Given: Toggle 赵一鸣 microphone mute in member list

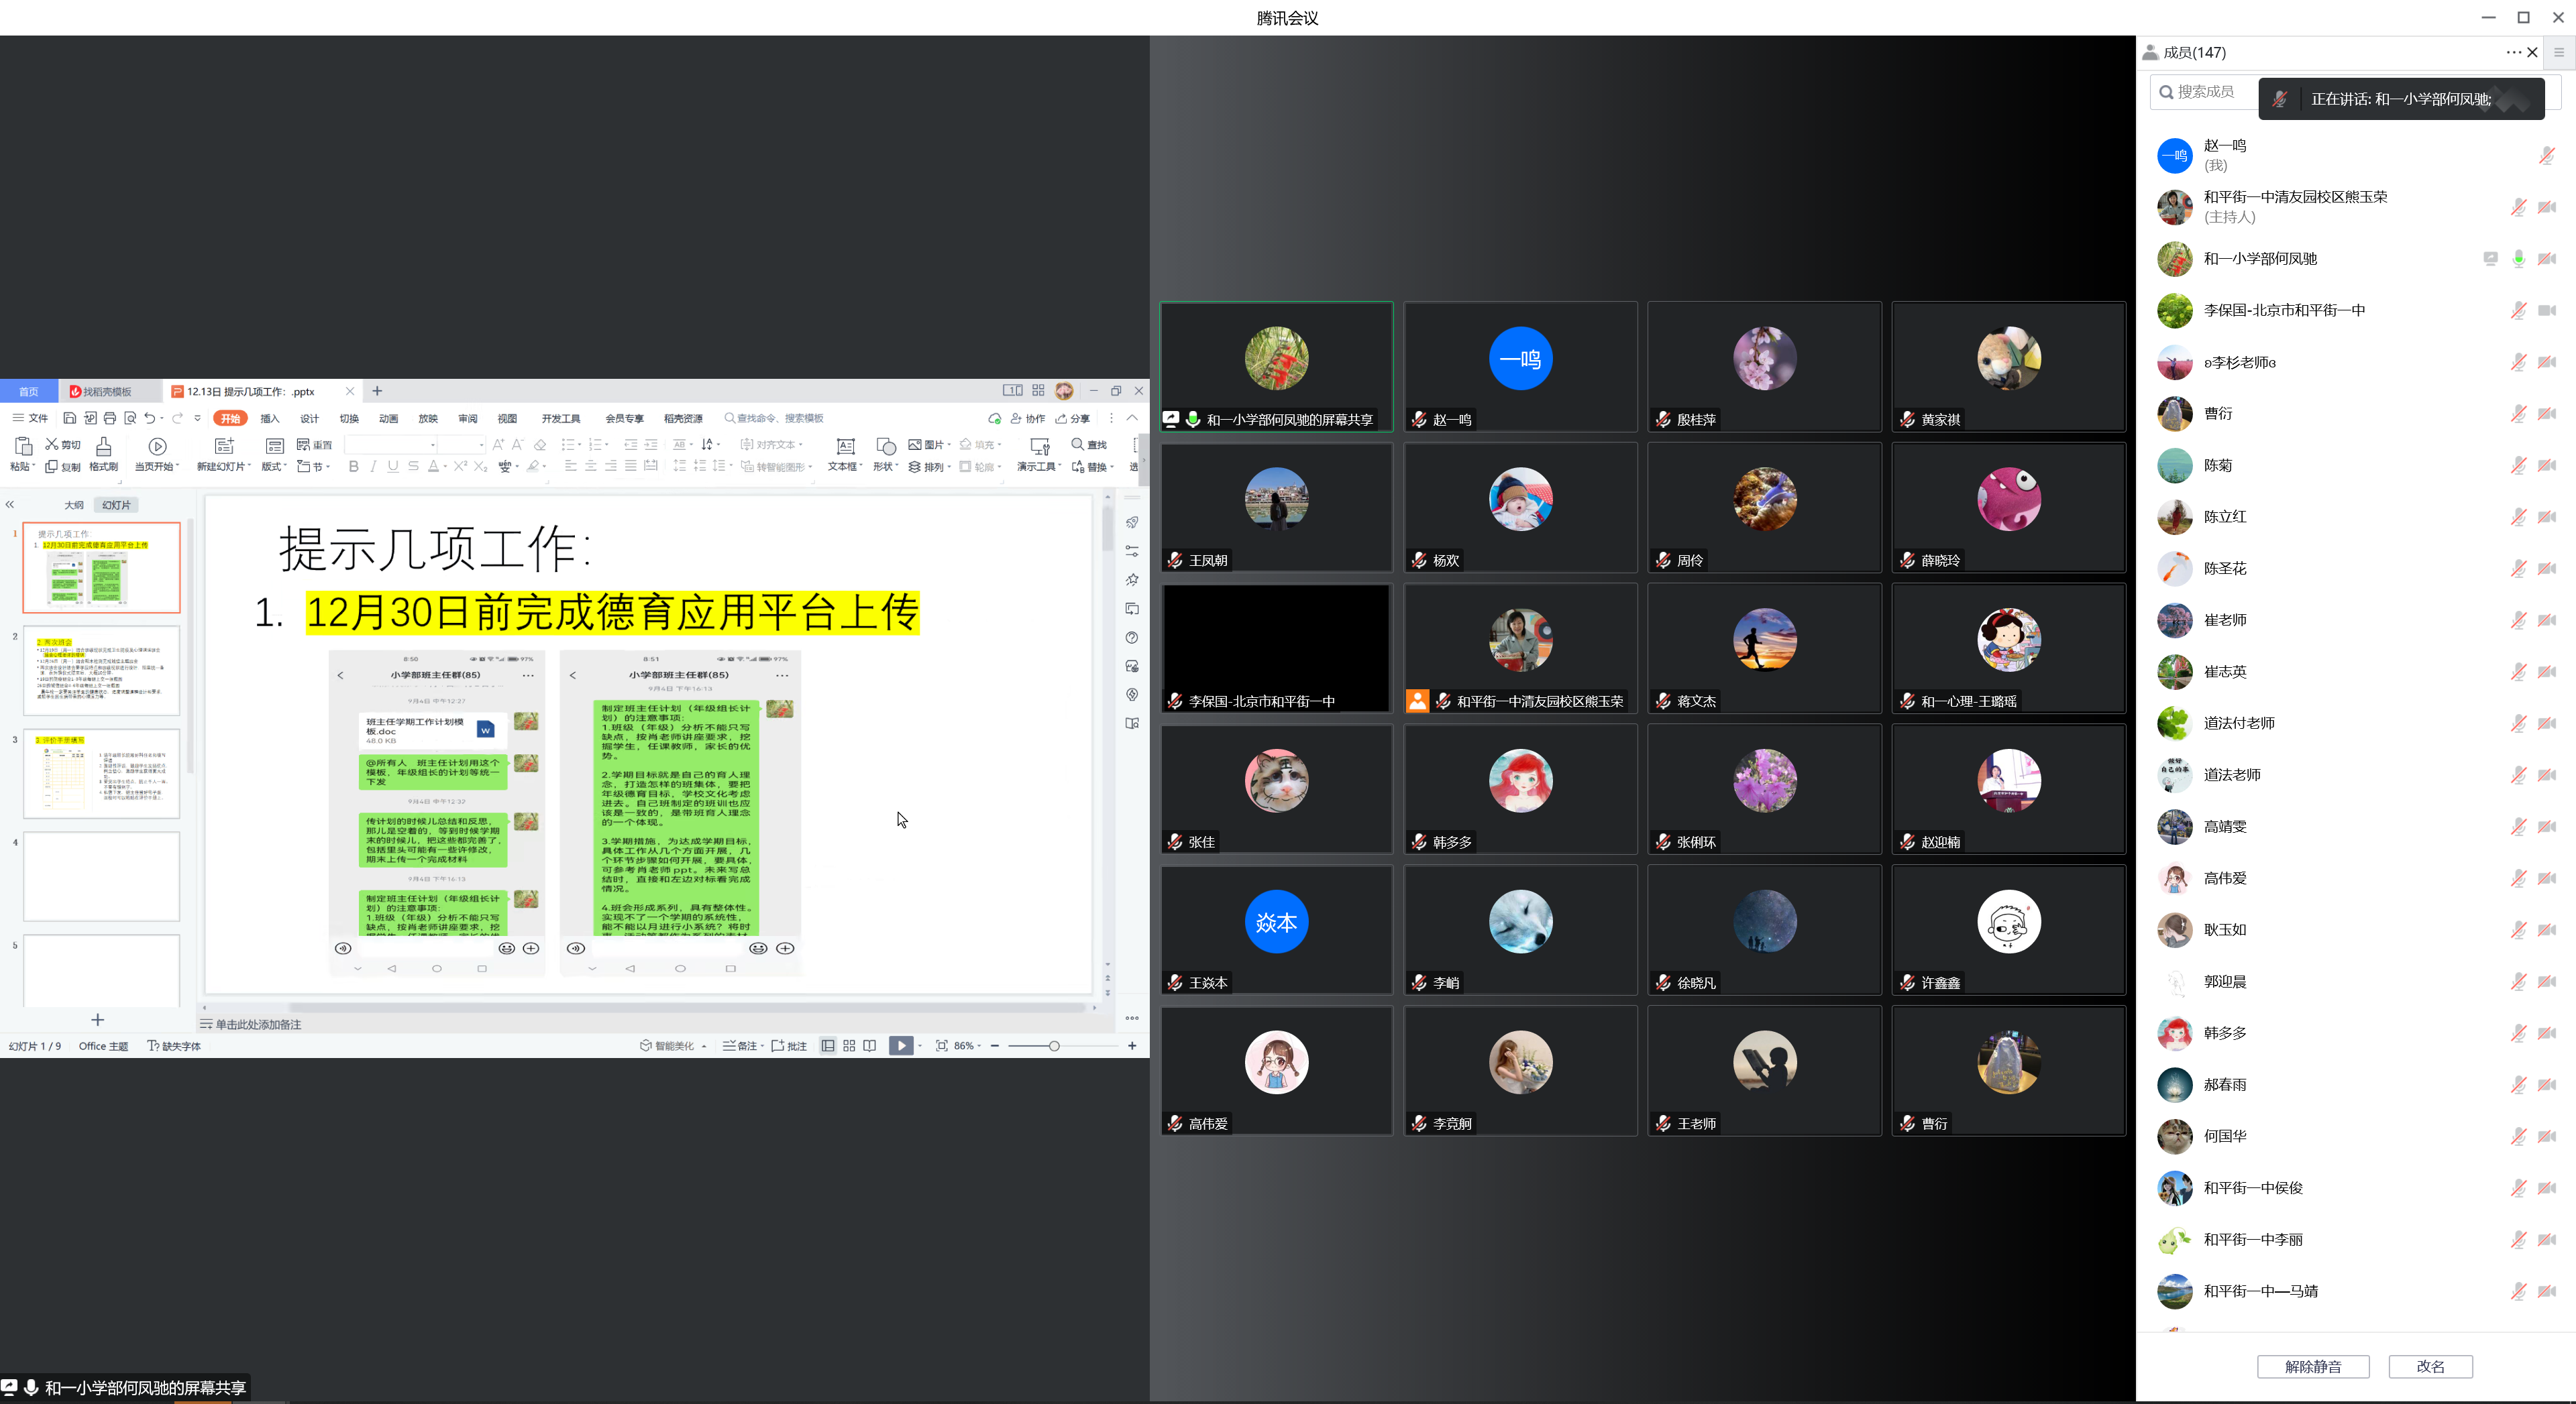Looking at the screenshot, I should tap(2546, 155).
